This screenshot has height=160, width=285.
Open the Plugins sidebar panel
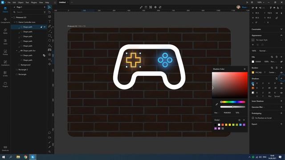(5, 84)
